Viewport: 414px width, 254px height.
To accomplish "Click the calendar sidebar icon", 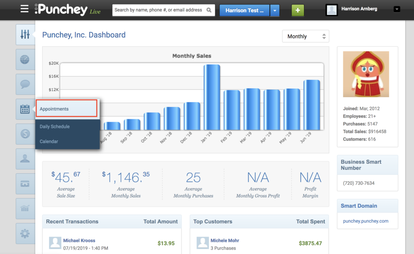I will (x=25, y=109).
